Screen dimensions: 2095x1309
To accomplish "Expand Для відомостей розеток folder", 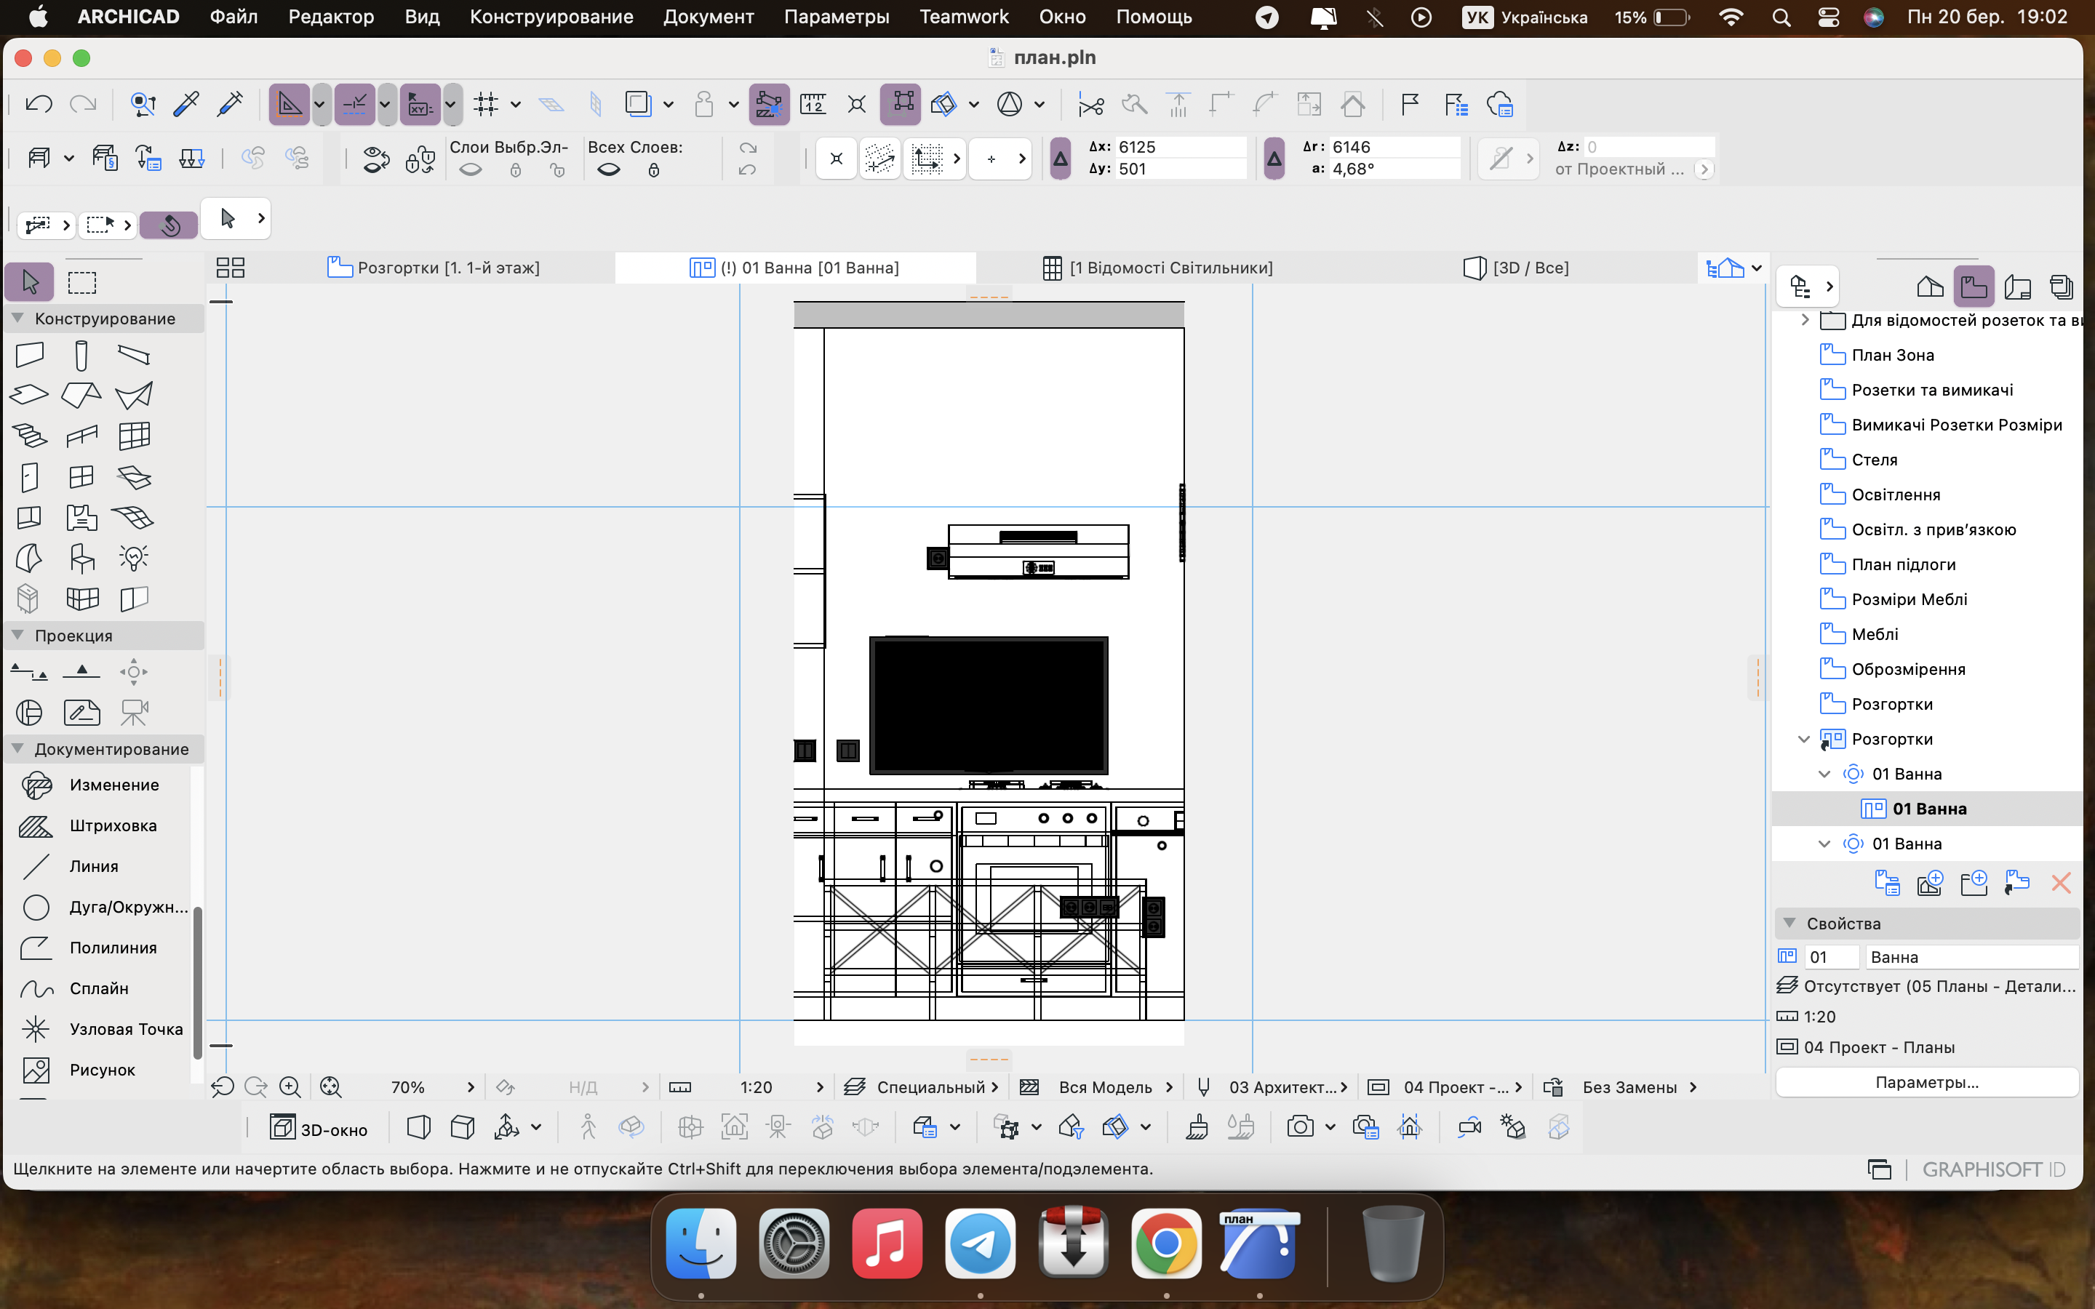I will pyautogui.click(x=1804, y=320).
